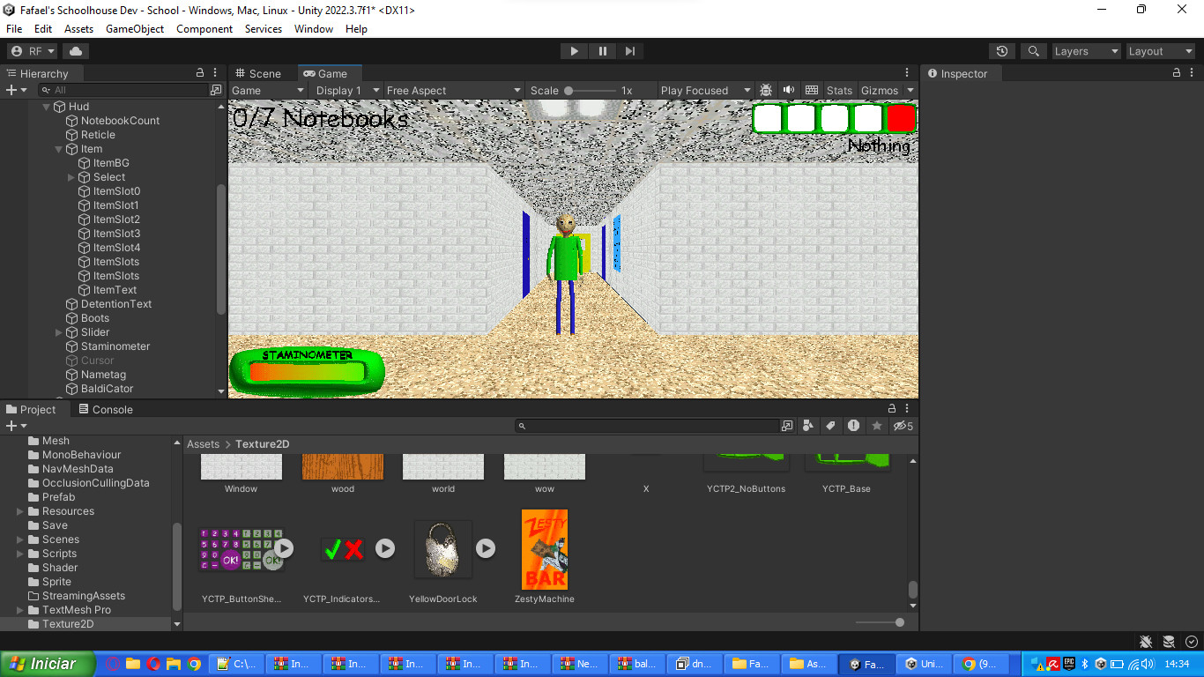This screenshot has width=1204, height=677.
Task: Open the Layers dropdown
Action: 1087,51
